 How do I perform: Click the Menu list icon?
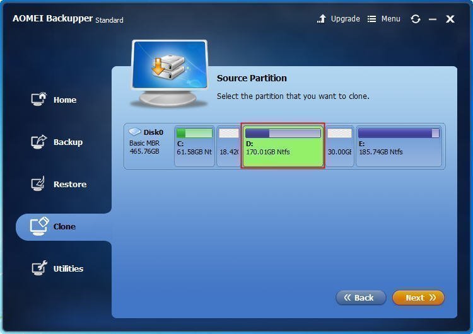point(371,19)
